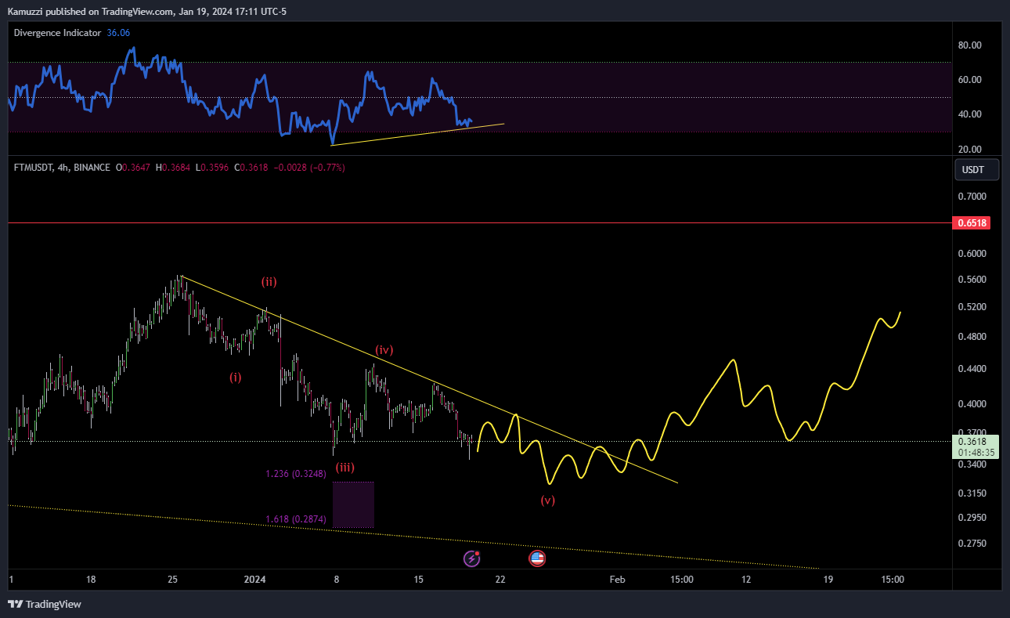Click the change value −0.0028 (−0.77%)
This screenshot has height=618, width=1010.
pyautogui.click(x=309, y=168)
